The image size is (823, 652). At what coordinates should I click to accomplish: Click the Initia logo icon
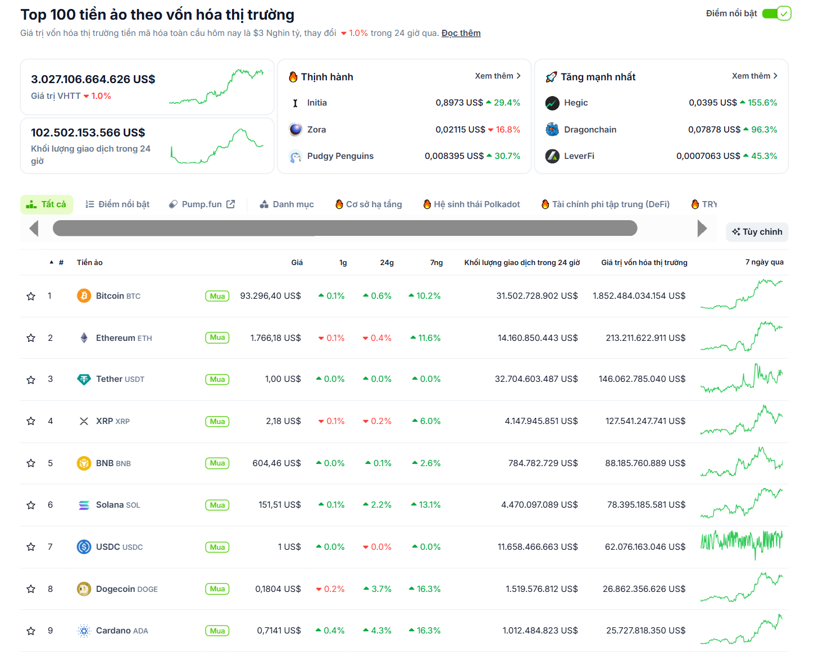(295, 103)
